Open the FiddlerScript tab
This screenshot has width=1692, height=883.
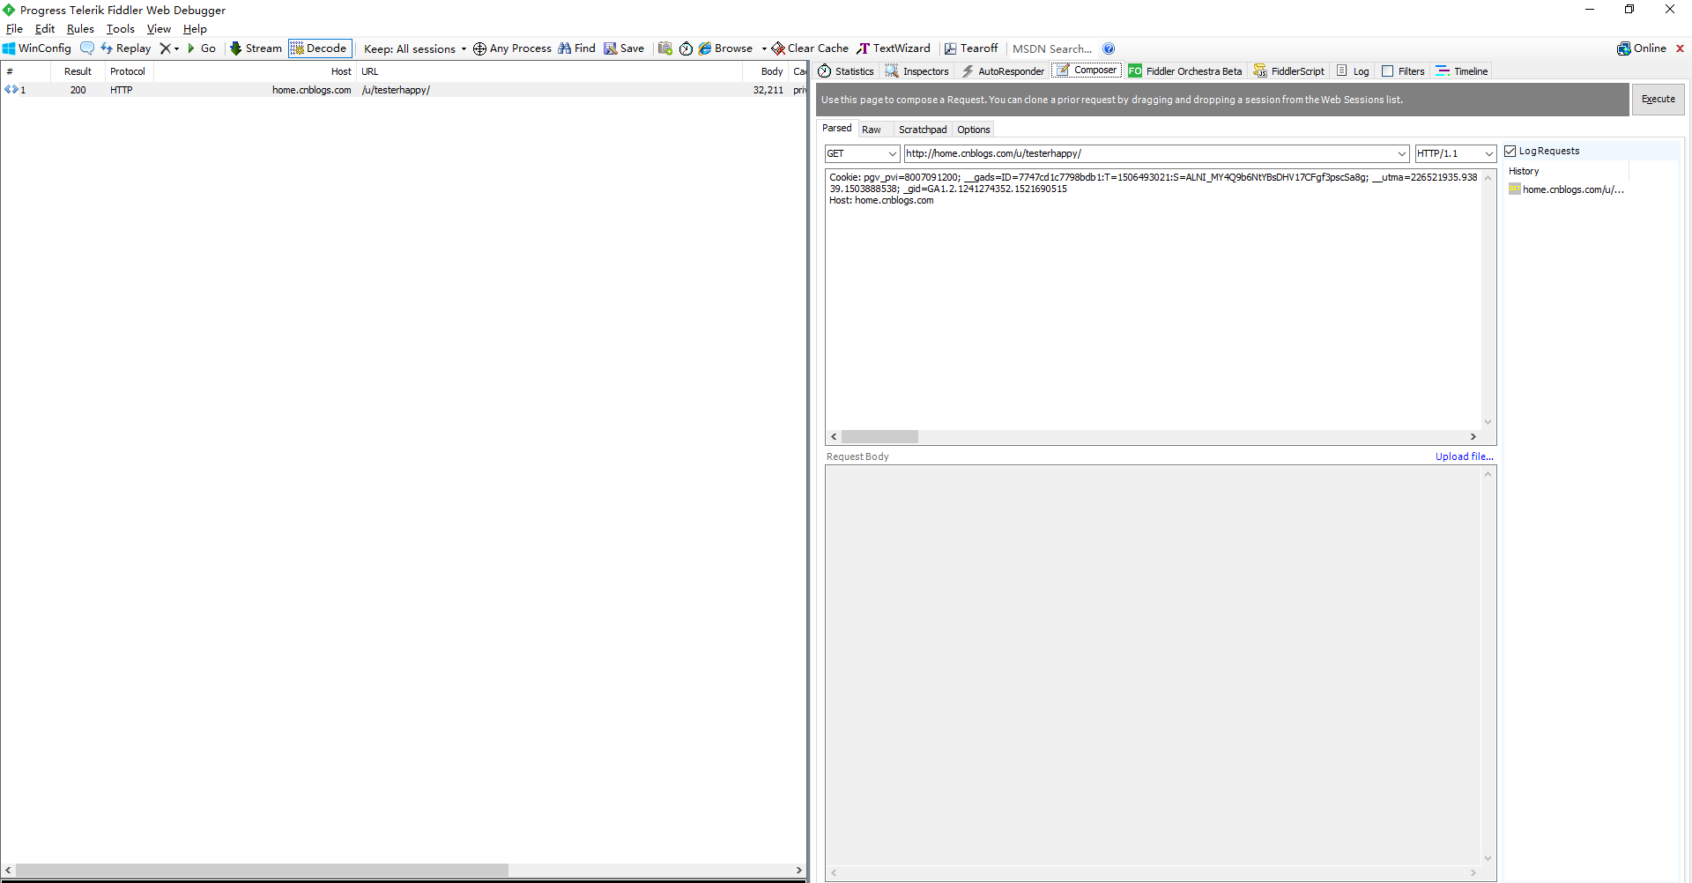[x=1288, y=71]
